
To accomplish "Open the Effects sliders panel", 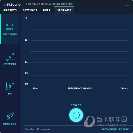I will click(10, 59).
